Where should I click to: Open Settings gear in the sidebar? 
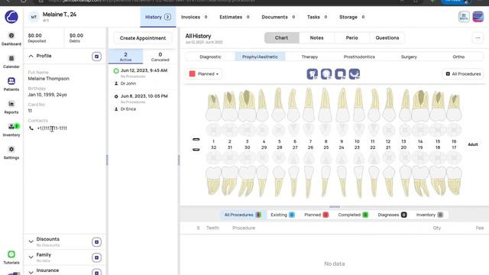pyautogui.click(x=11, y=153)
